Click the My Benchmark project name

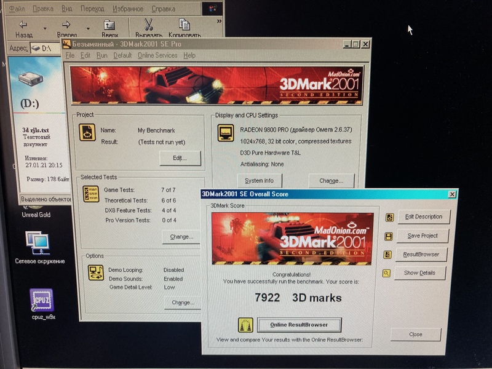tap(156, 130)
